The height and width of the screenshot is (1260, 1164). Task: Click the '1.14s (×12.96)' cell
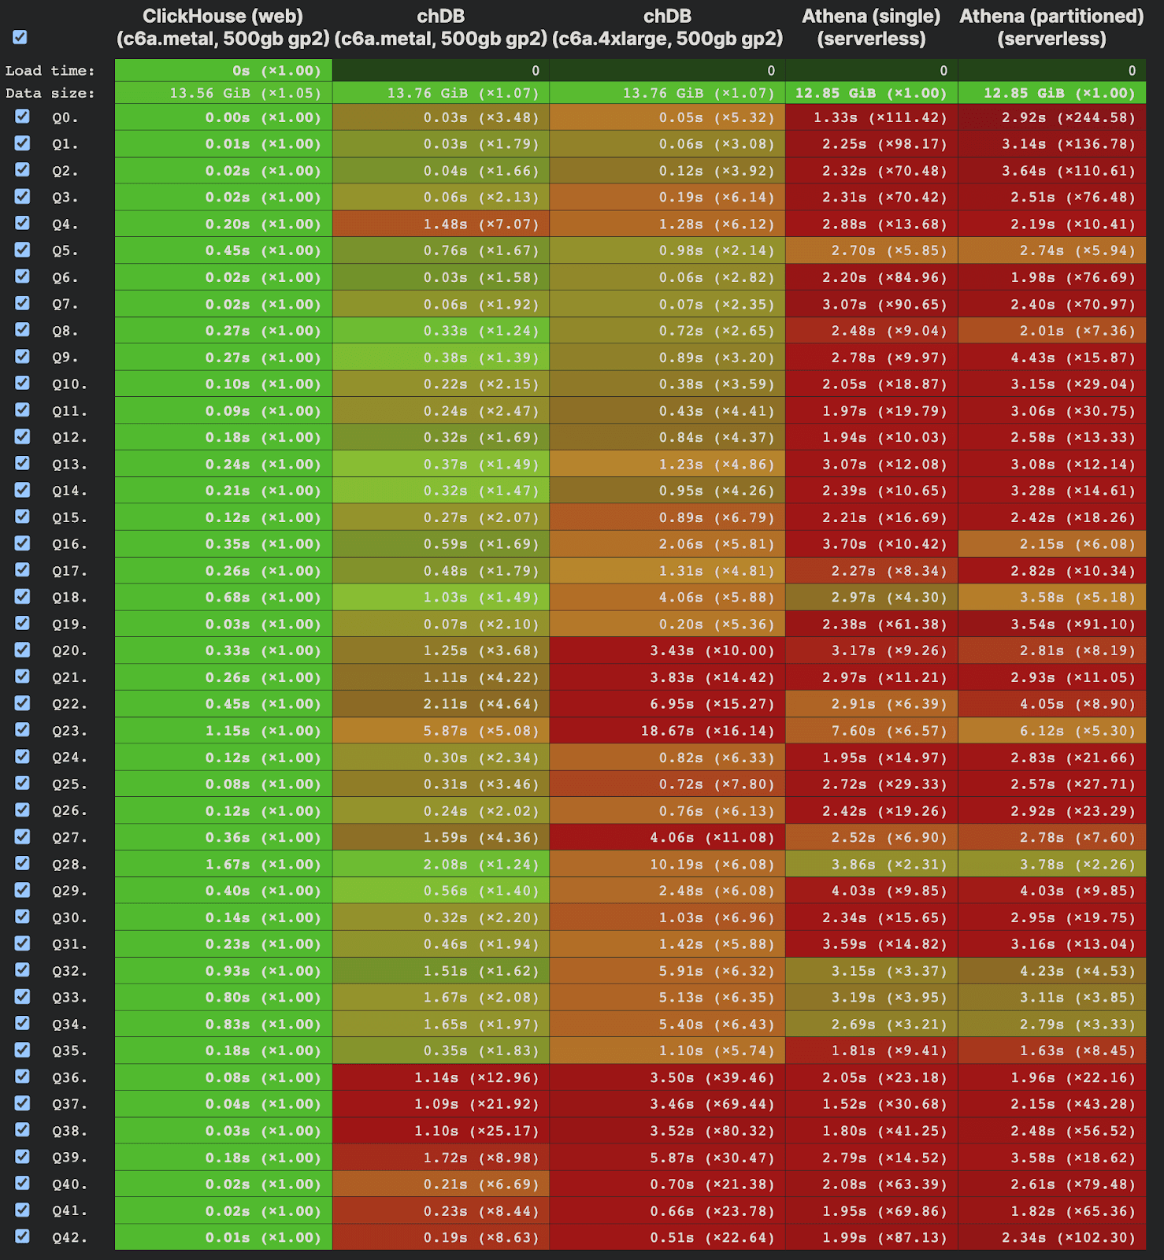[441, 1078]
